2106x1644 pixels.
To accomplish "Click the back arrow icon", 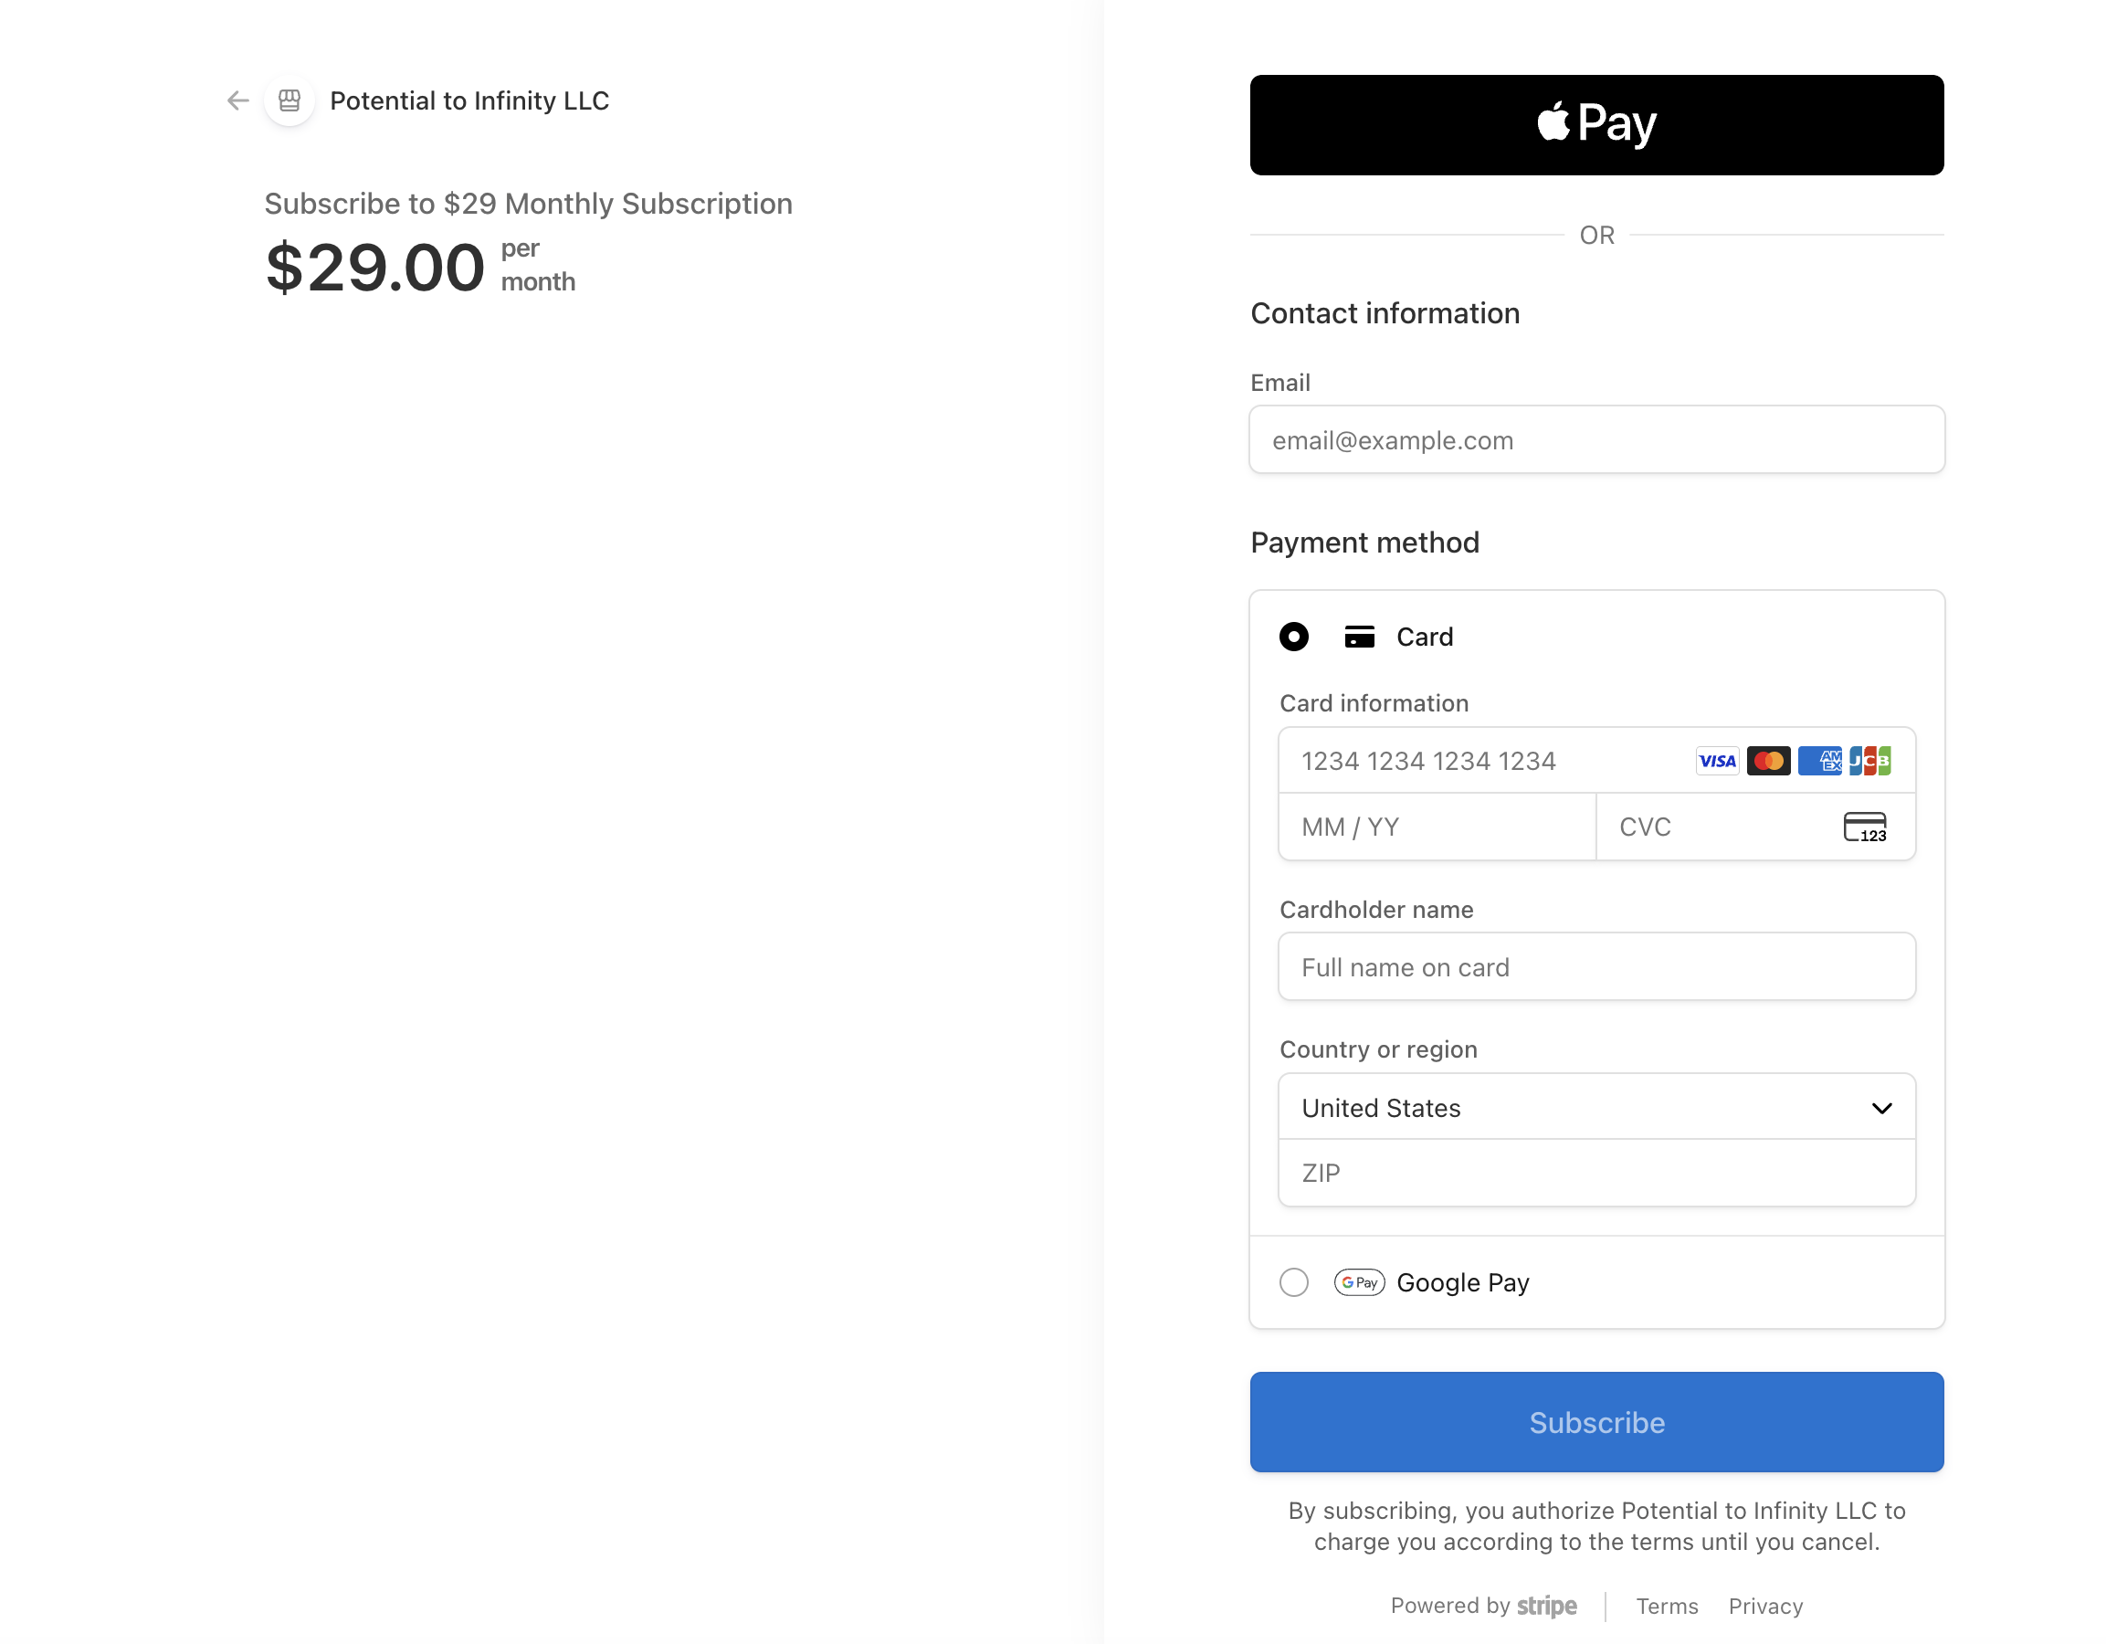I will click(x=238, y=100).
